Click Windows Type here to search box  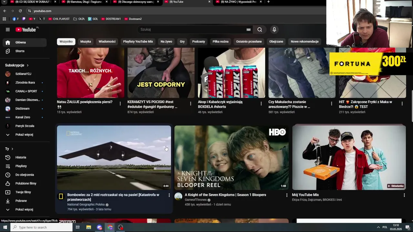(x=41, y=227)
